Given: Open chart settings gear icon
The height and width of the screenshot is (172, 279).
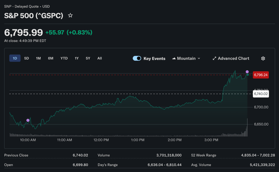Looking at the screenshot, I should [x=263, y=59].
